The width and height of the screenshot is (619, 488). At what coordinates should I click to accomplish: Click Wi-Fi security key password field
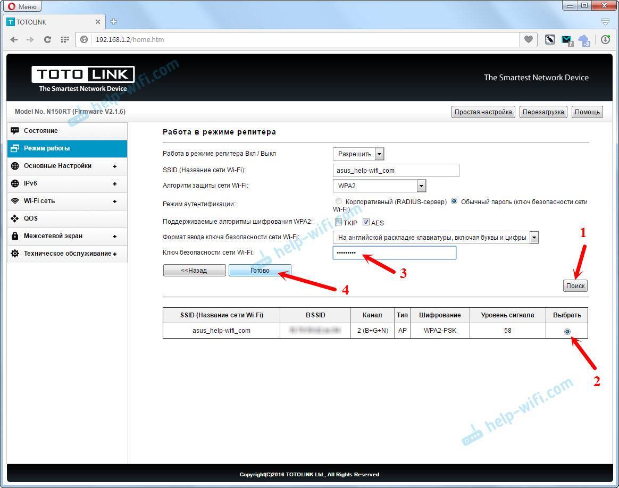[395, 253]
